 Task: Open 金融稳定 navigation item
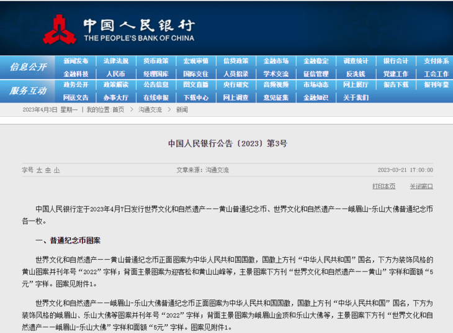coord(316,61)
